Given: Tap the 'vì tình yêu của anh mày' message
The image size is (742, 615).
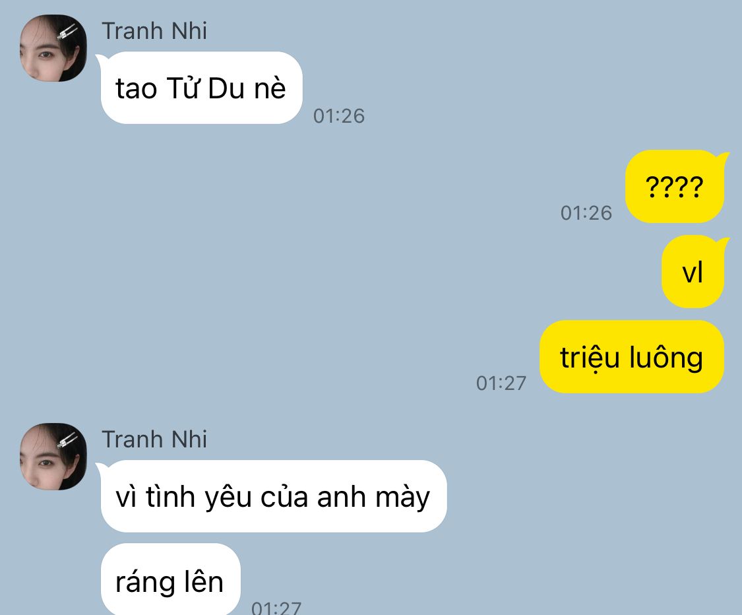Looking at the screenshot, I should [x=274, y=496].
